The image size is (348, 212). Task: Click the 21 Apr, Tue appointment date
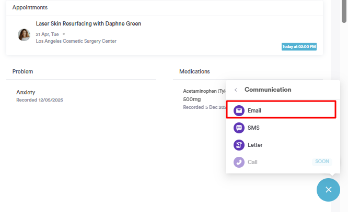click(47, 34)
